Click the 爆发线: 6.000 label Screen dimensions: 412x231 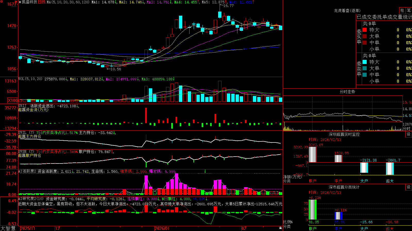coord(162,171)
